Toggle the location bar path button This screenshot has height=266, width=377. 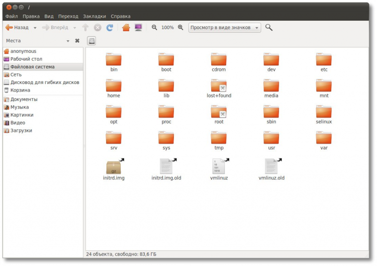coord(91,41)
